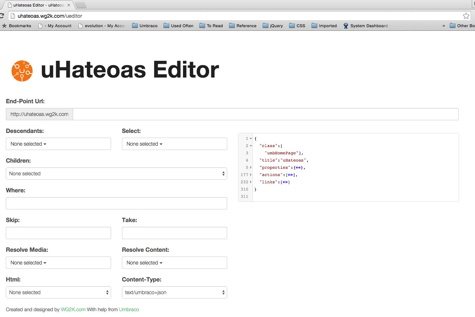Open the Descendants dropdown
The width and height of the screenshot is (475, 317).
coord(58,144)
